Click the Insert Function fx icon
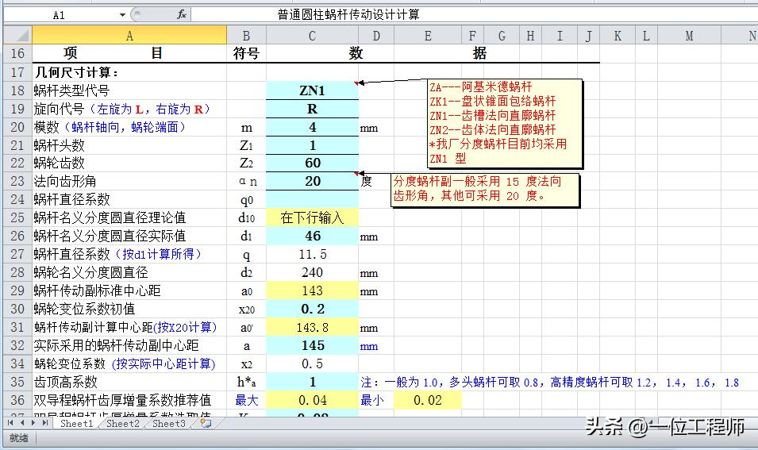 (182, 14)
